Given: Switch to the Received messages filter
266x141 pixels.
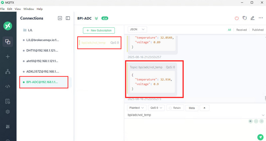Looking at the screenshot, I should pos(241,30).
